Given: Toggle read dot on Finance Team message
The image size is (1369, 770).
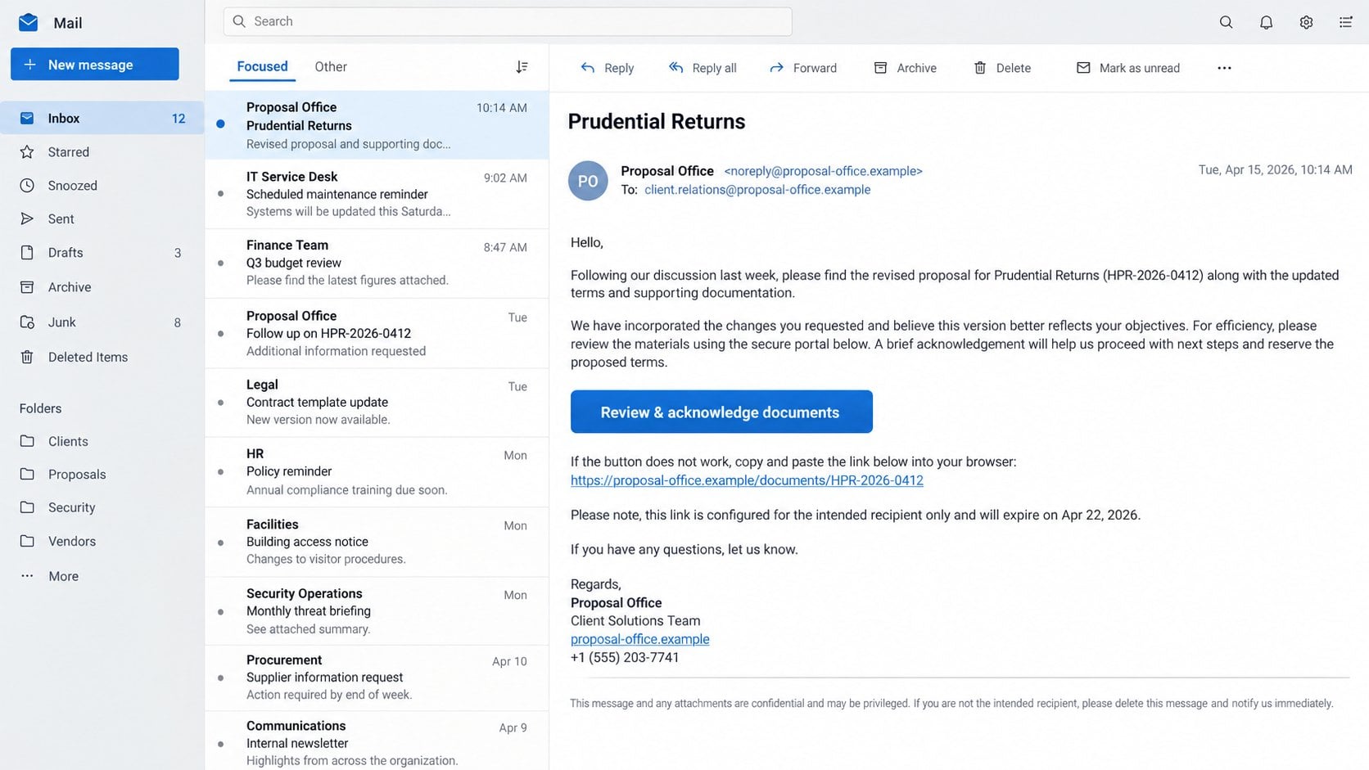Looking at the screenshot, I should tap(220, 263).
